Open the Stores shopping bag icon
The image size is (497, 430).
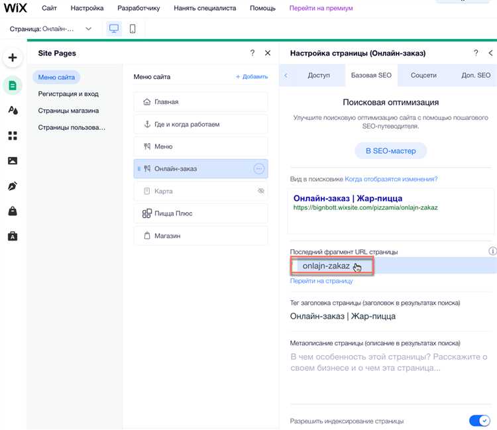point(12,211)
